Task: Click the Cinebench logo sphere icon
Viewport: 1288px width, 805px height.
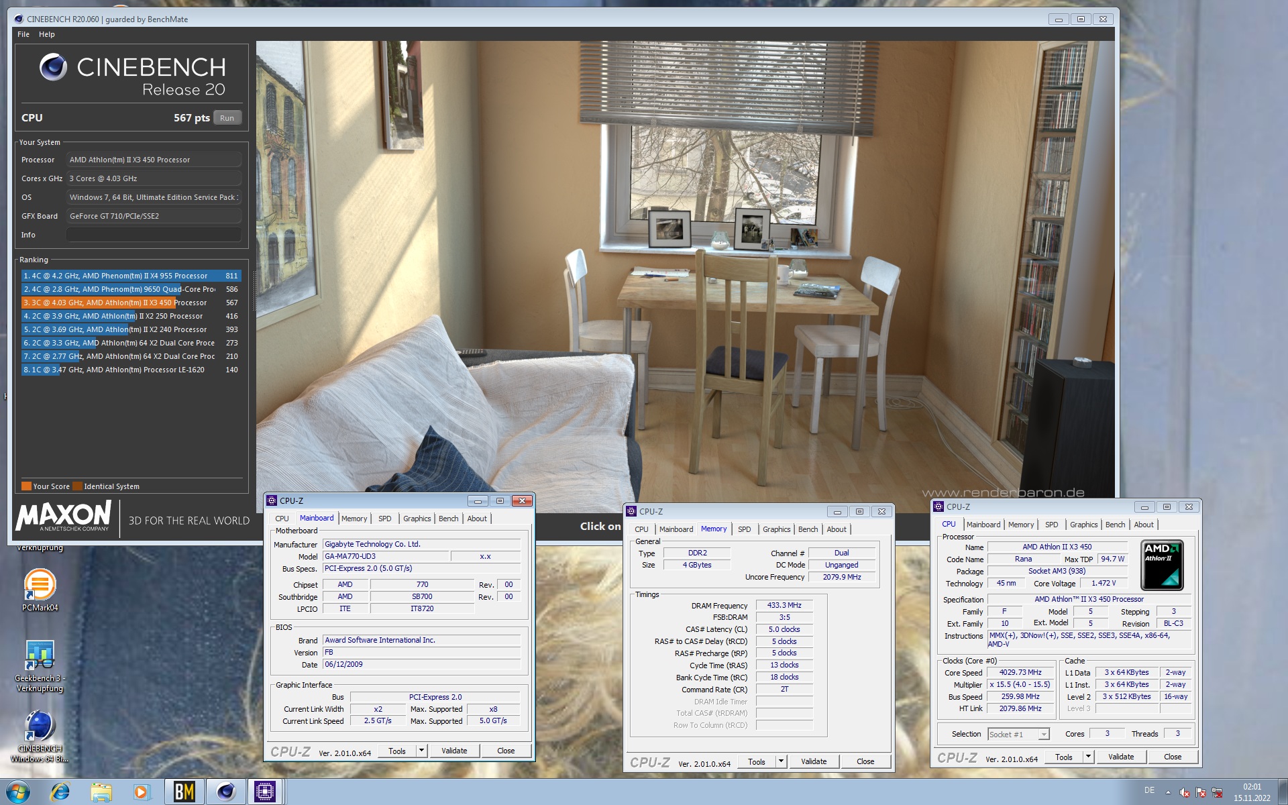Action: click(x=53, y=67)
